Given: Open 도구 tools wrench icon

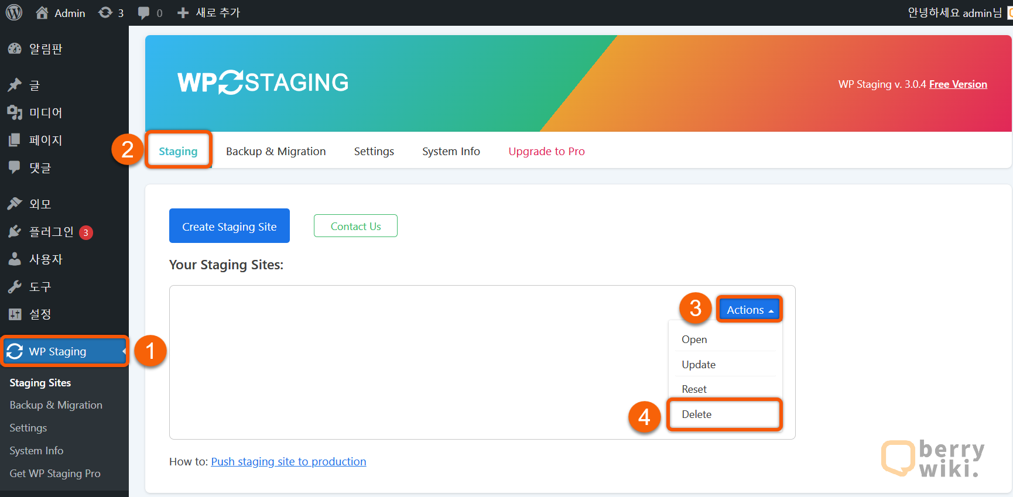Looking at the screenshot, I should click(15, 287).
